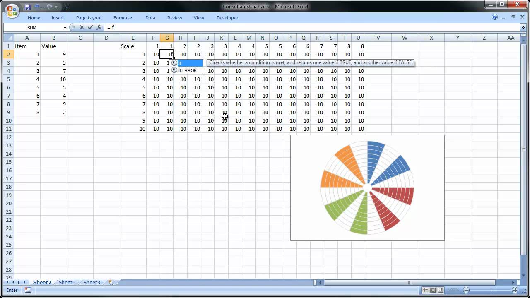
Task: Switch to the Sheet1 tab
Action: coord(67,282)
